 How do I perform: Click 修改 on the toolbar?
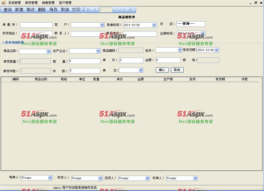tap(30, 10)
